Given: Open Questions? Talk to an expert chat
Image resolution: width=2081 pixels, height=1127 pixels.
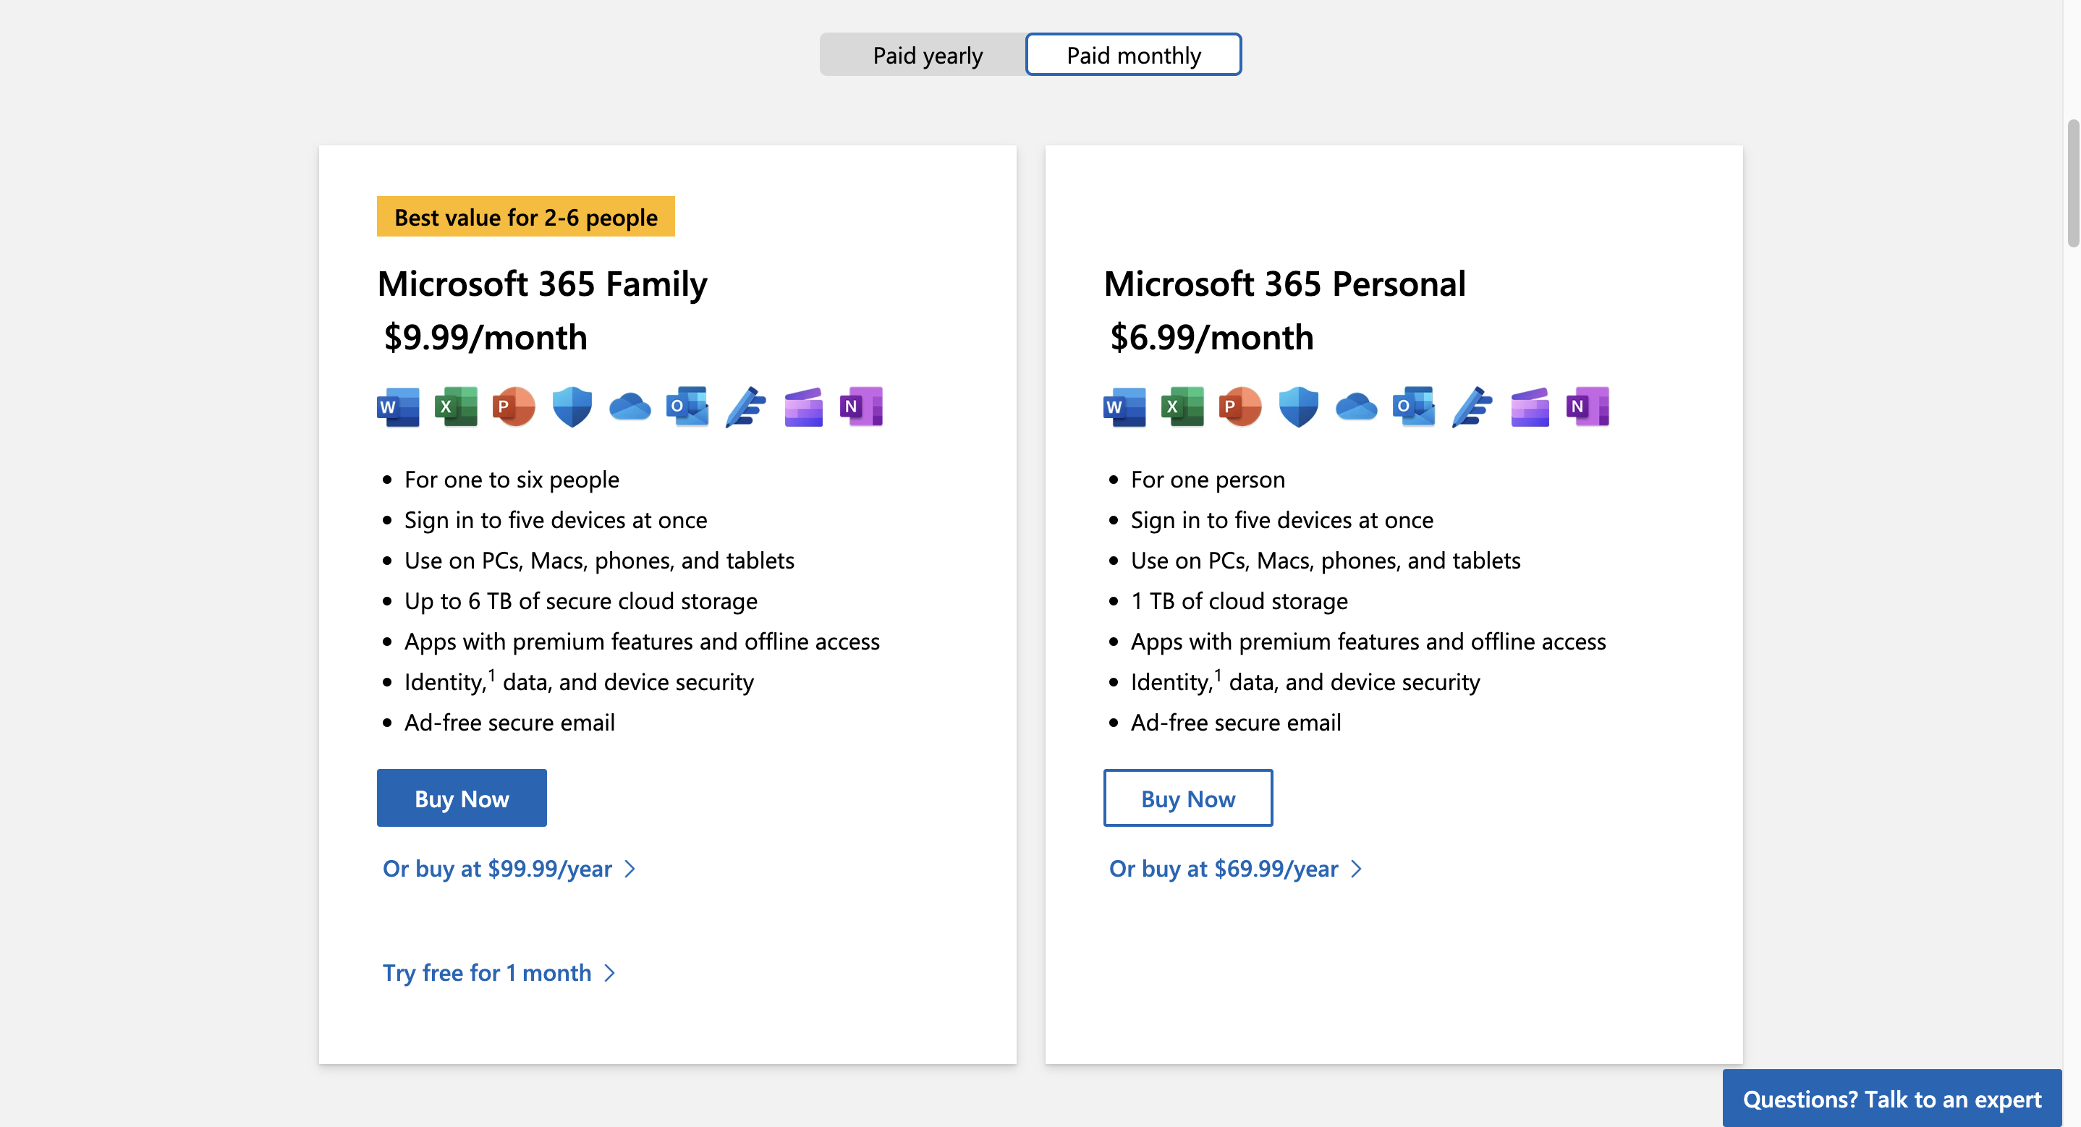Looking at the screenshot, I should click(1891, 1099).
